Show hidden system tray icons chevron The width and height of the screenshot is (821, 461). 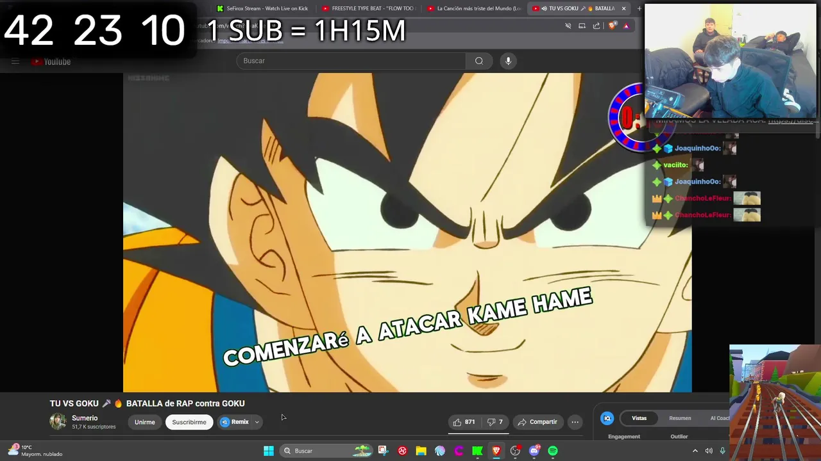[x=695, y=451]
